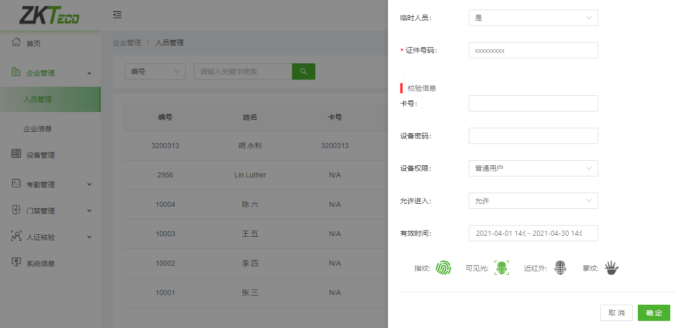683x328 pixels.
Task: Click the face scan icon beside 人证核验
Action: coord(16,236)
